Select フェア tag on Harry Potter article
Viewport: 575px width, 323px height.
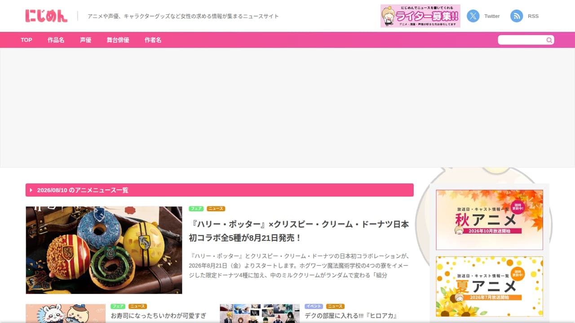click(196, 209)
